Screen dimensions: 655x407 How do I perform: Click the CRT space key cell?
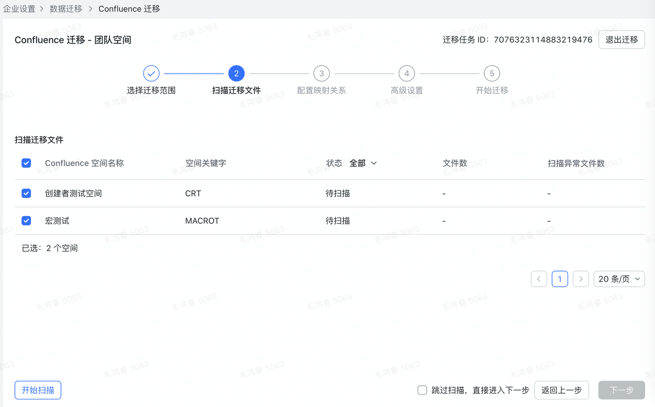click(x=193, y=193)
